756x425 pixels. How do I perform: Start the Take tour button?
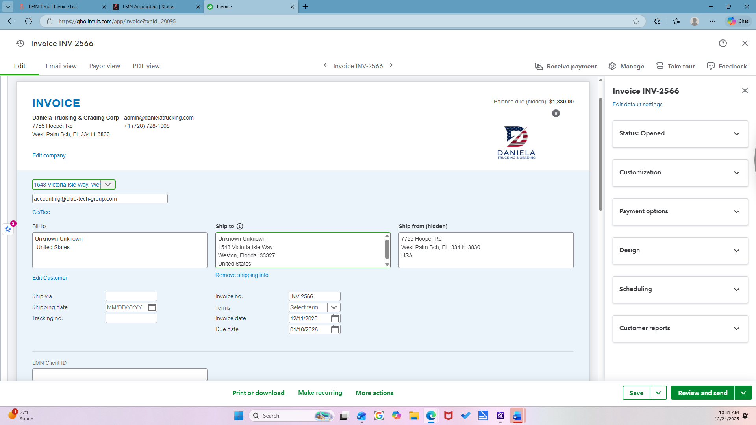click(x=675, y=66)
